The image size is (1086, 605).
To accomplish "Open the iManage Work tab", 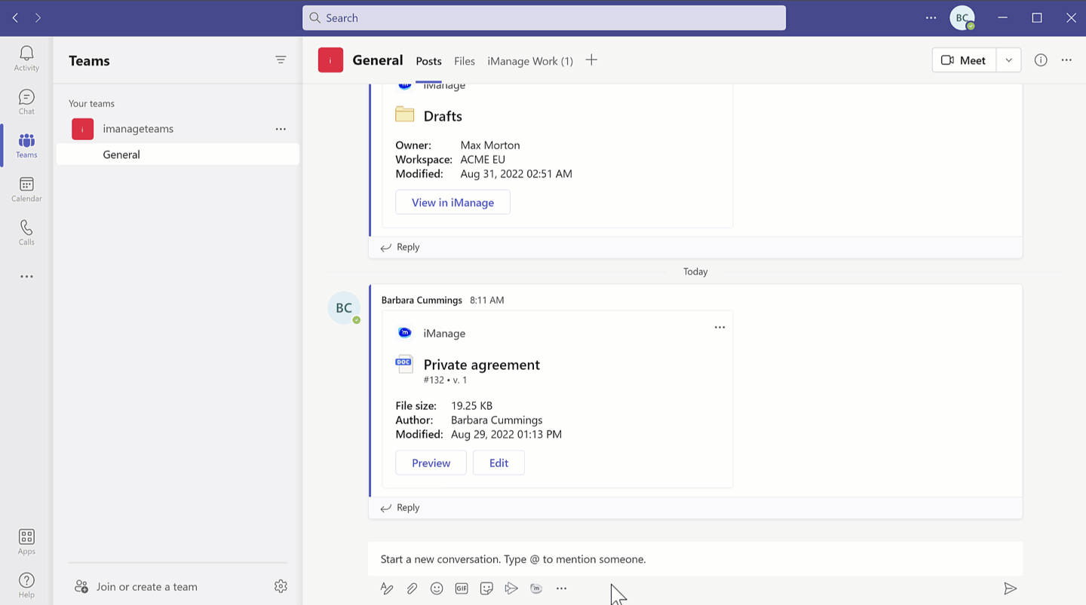I will coord(530,61).
